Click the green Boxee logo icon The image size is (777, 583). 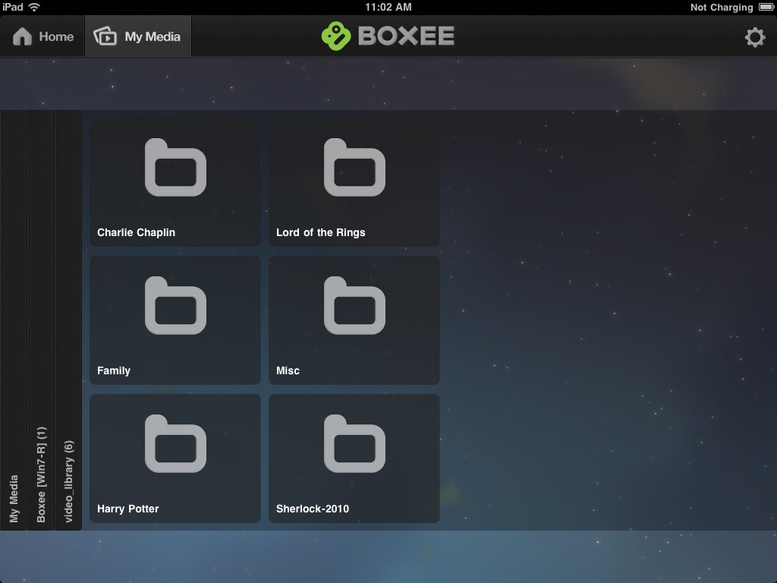click(x=336, y=36)
